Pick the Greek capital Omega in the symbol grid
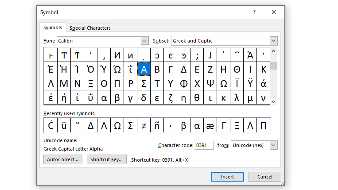Viewport: 338px width, 190px height. pyautogui.click(x=224, y=83)
